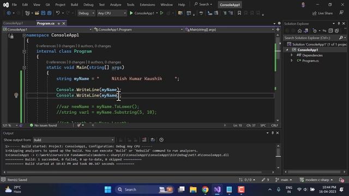The width and height of the screenshot is (349, 196).
Task: Toggle auto-hide pin on Output panel
Action: click(273, 133)
